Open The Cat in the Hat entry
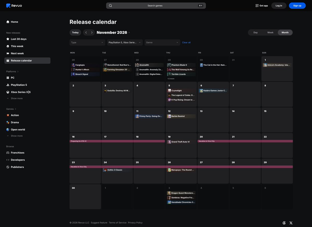 pyautogui.click(x=213, y=65)
